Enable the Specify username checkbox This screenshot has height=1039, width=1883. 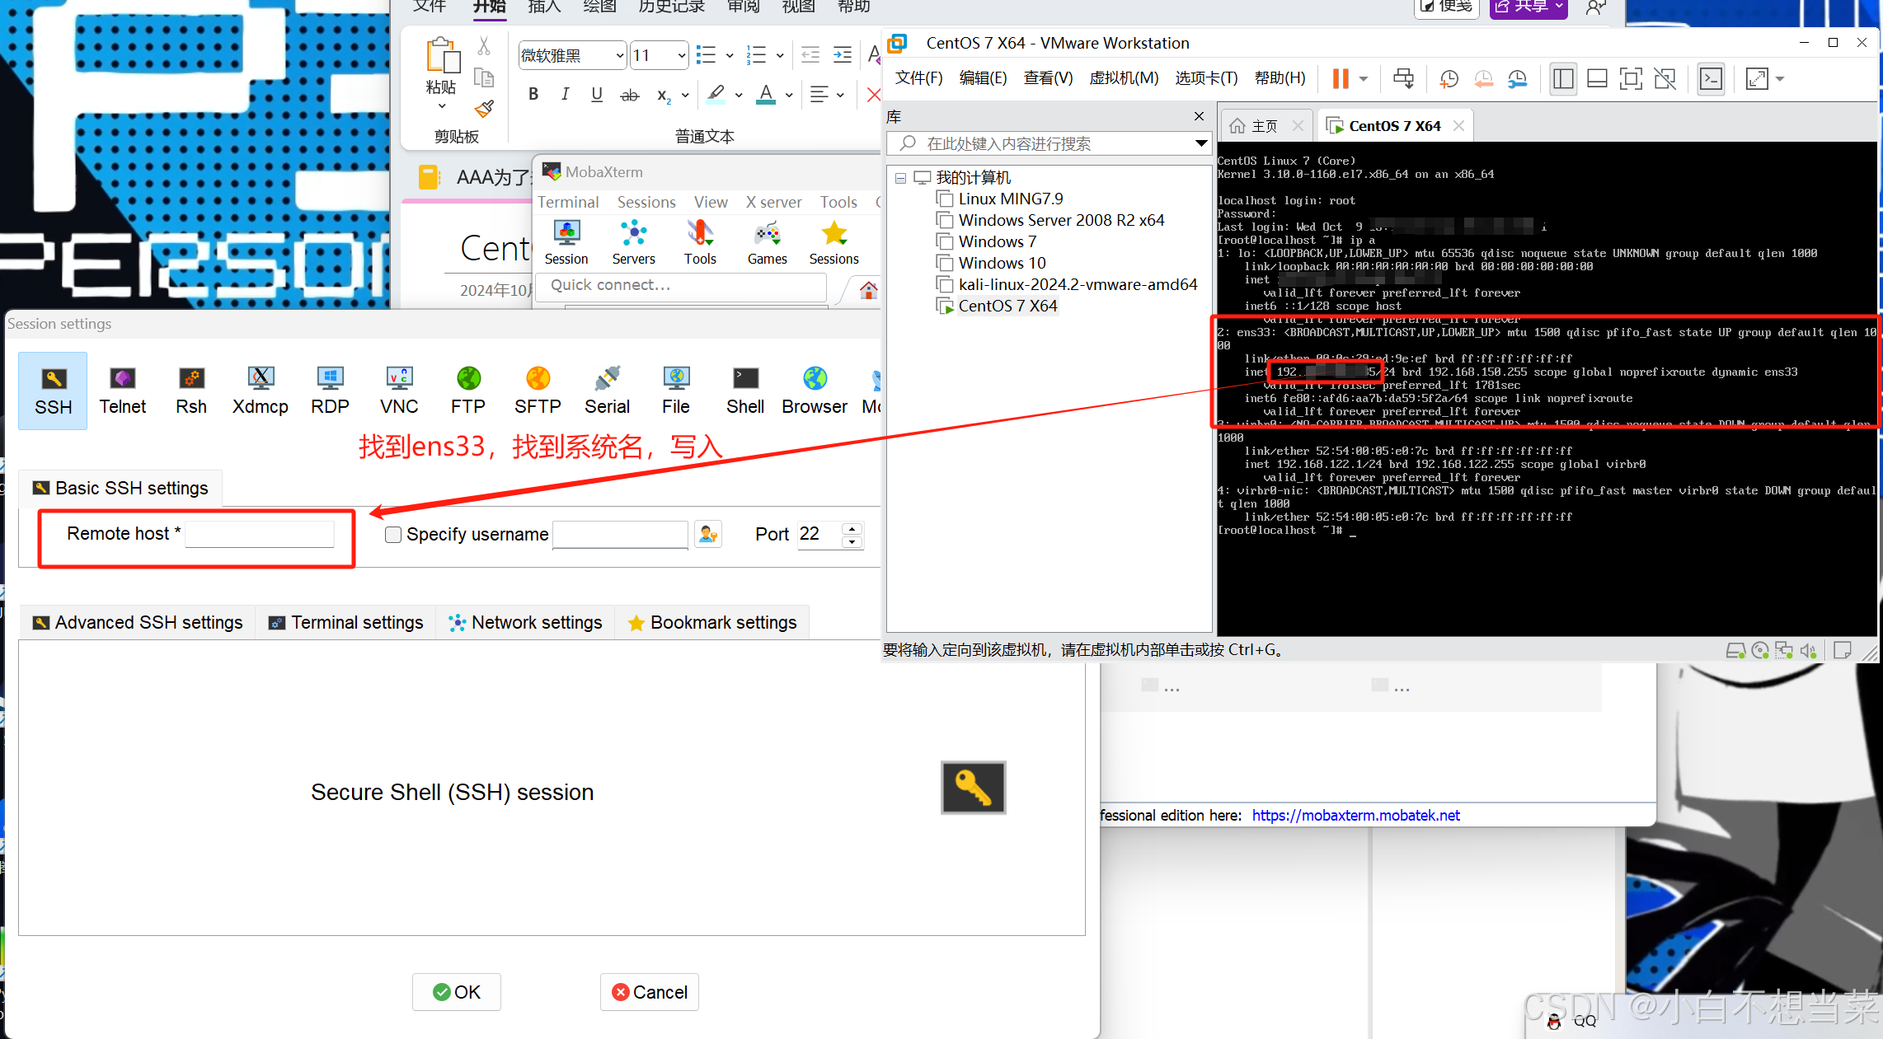pyautogui.click(x=393, y=534)
